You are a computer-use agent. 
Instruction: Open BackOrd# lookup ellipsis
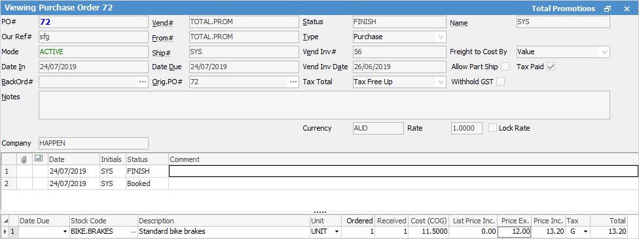pyautogui.click(x=142, y=82)
